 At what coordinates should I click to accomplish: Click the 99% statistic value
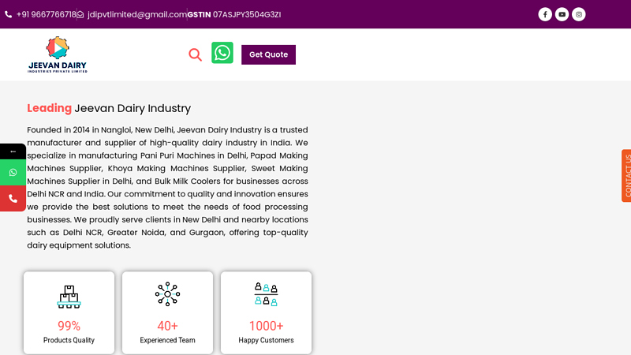pos(69,326)
